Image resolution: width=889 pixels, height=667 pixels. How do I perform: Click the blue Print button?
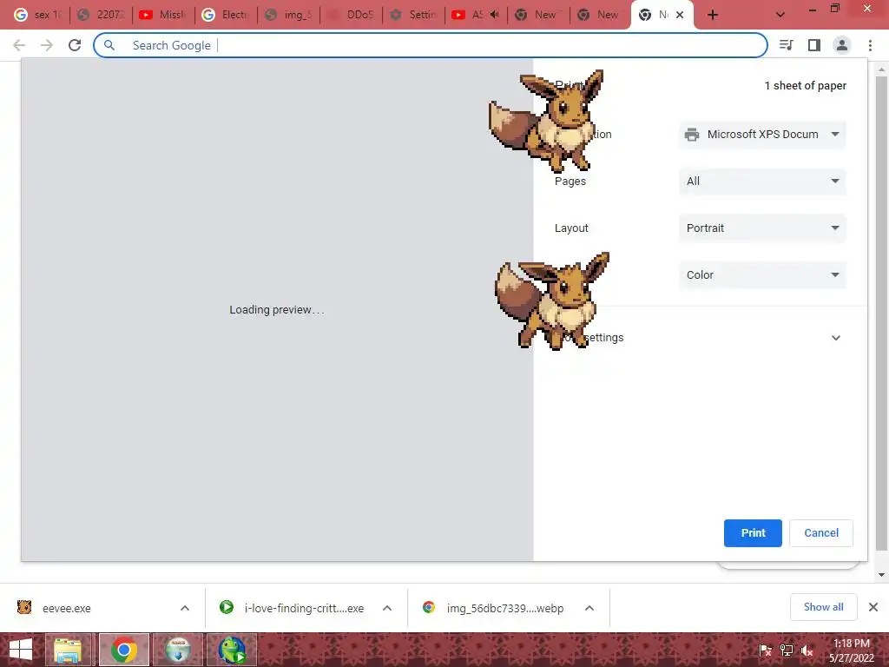point(753,533)
